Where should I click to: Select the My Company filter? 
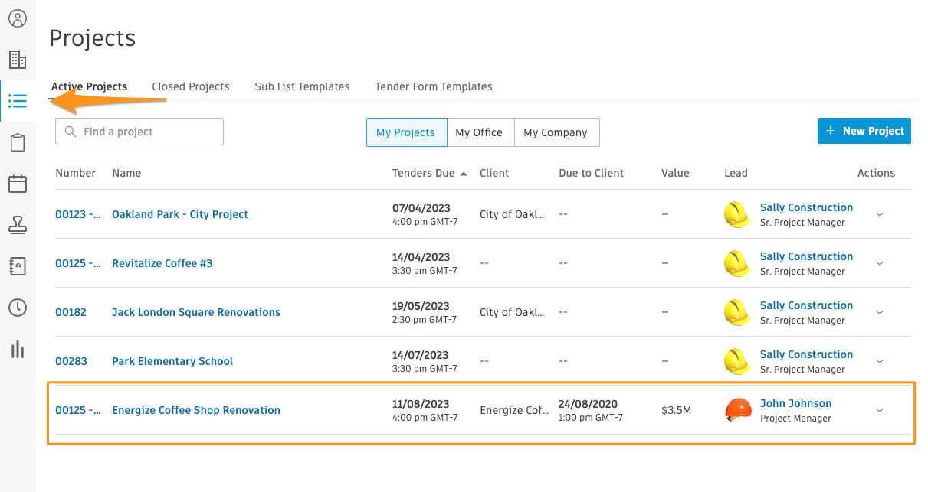tap(556, 132)
